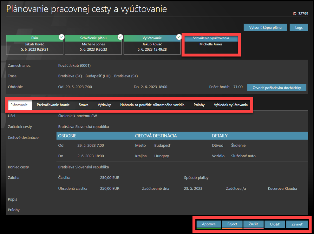Open the Strava tab
The image size is (314, 234).
pos(83,105)
